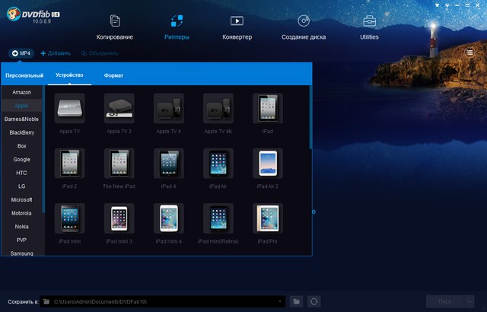The width and height of the screenshot is (487, 312).
Task: Select Samsung in the brand list
Action: (x=22, y=253)
